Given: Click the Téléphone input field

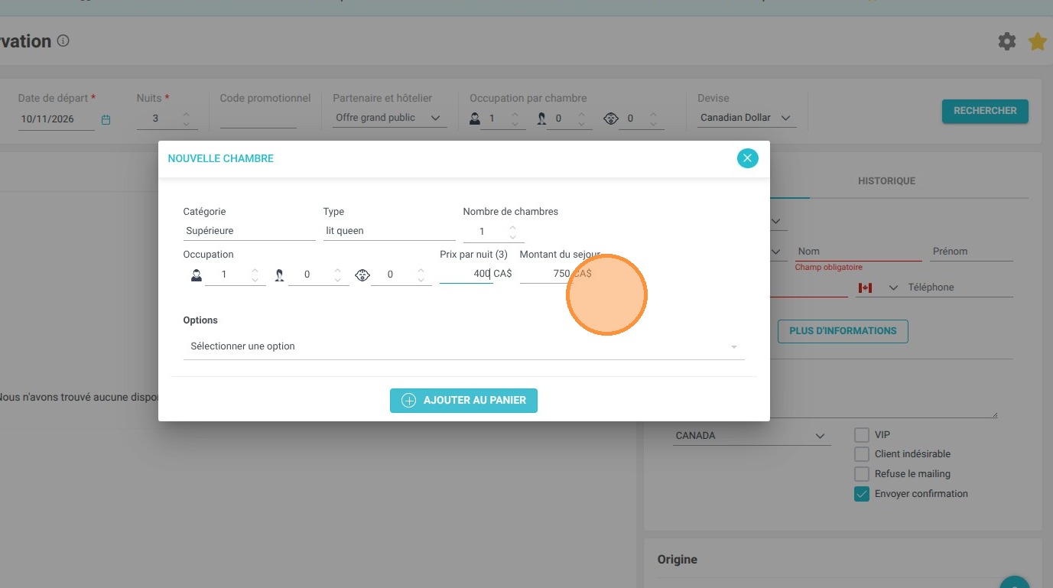Looking at the screenshot, I should (960, 288).
